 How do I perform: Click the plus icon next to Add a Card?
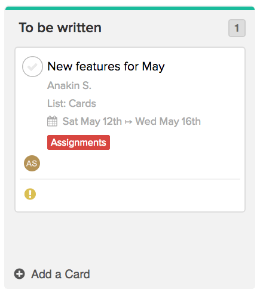click(19, 274)
